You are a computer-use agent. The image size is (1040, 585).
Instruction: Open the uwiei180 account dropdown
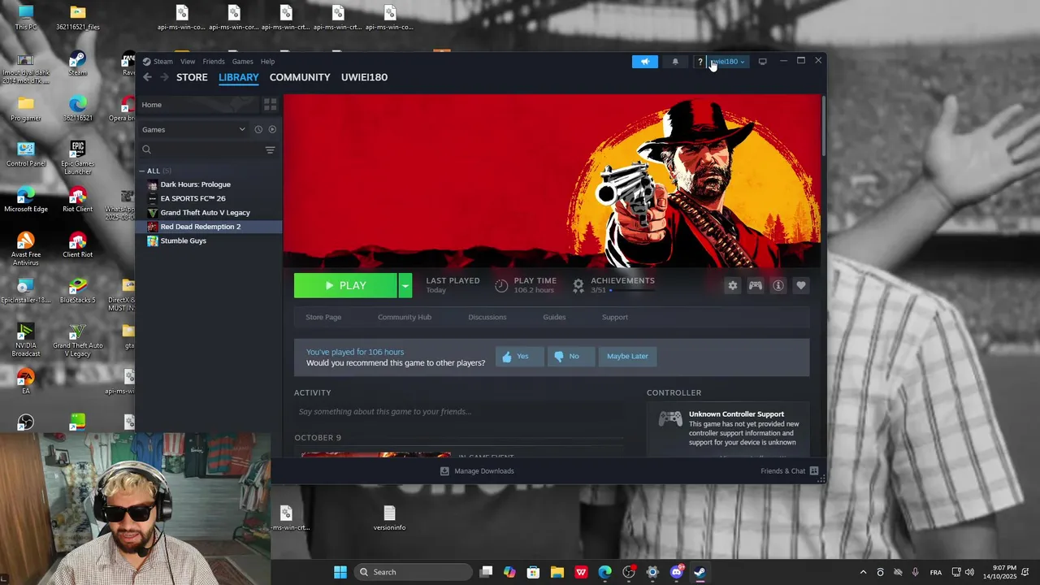727,62
